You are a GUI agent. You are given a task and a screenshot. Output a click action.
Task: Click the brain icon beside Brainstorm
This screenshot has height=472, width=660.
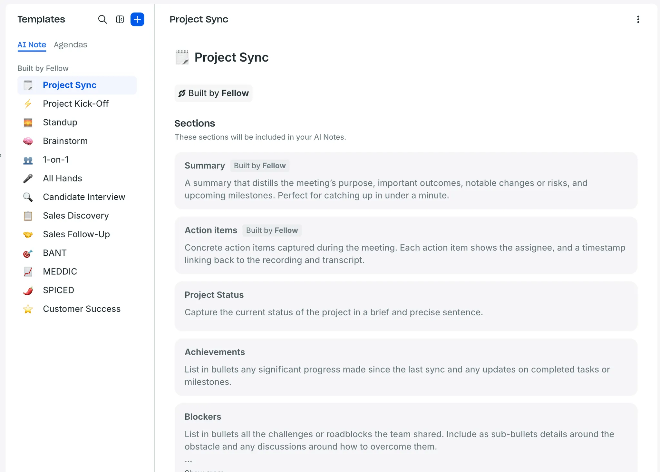(28, 141)
